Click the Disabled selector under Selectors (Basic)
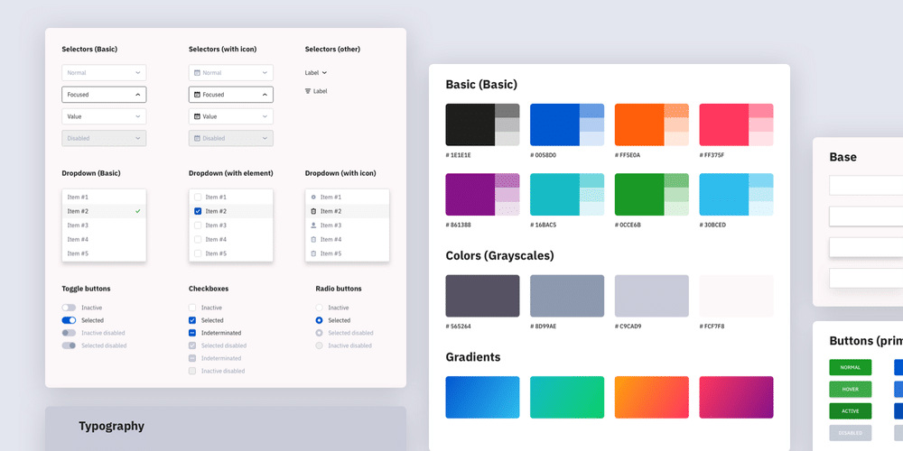The height and width of the screenshot is (451, 903). [x=104, y=139]
